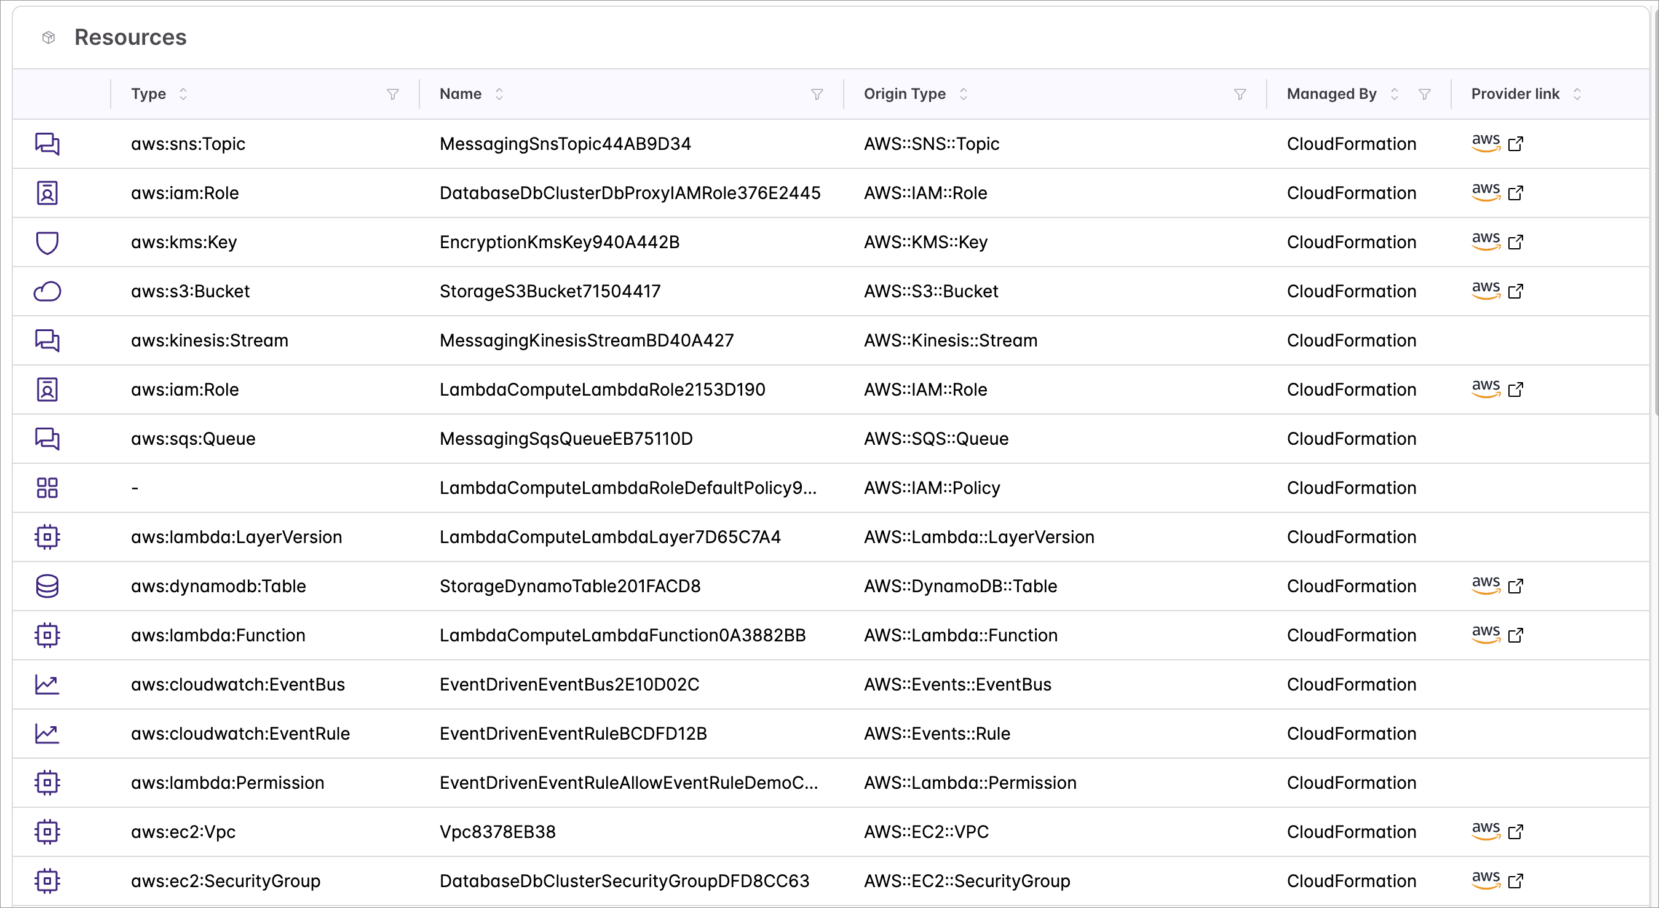Image resolution: width=1659 pixels, height=908 pixels.
Task: Open filter for the Managed By column
Action: [x=1425, y=95]
